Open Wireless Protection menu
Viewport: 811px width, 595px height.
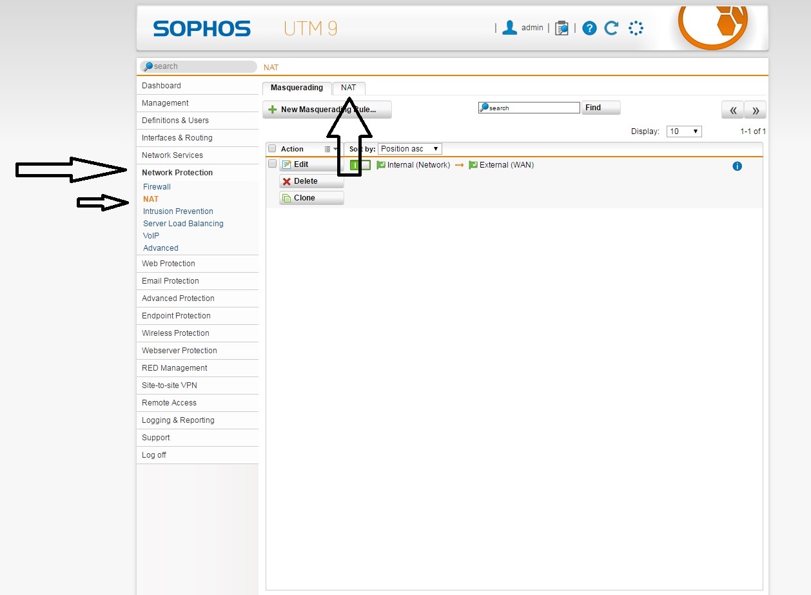197,333
